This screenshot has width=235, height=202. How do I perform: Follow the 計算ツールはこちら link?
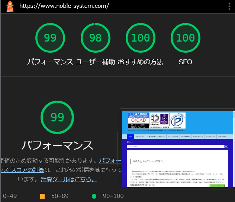click(x=69, y=179)
